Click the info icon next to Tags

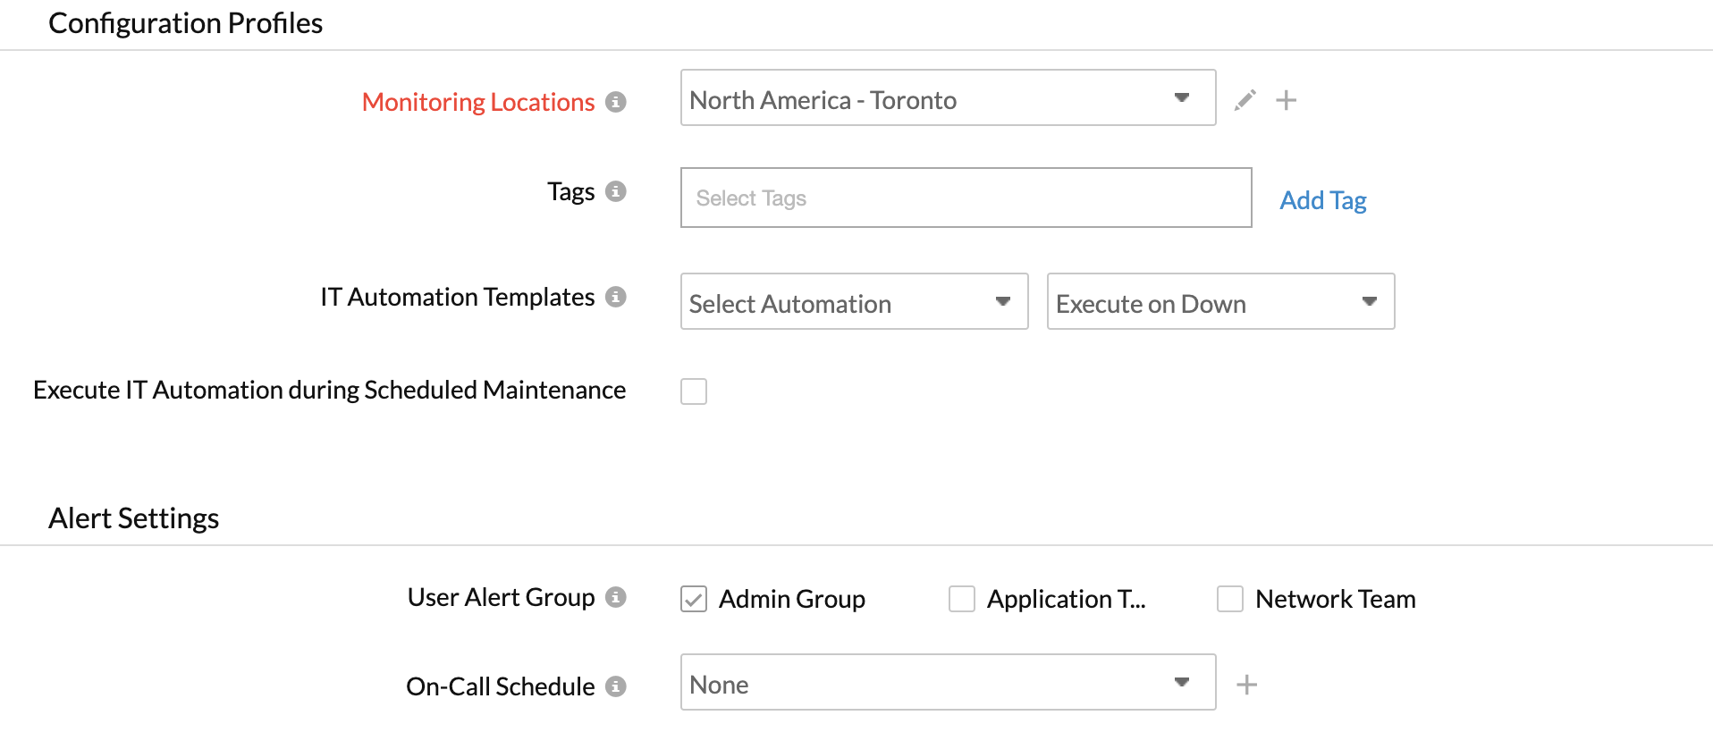coord(615,191)
